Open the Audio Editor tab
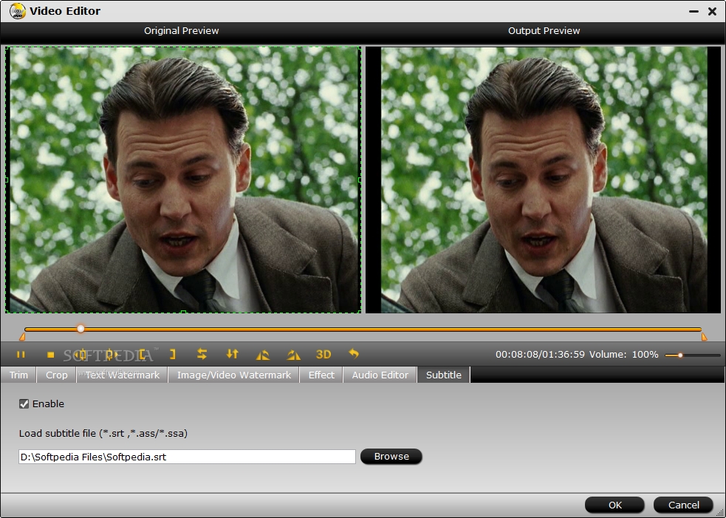This screenshot has height=518, width=726. point(380,375)
